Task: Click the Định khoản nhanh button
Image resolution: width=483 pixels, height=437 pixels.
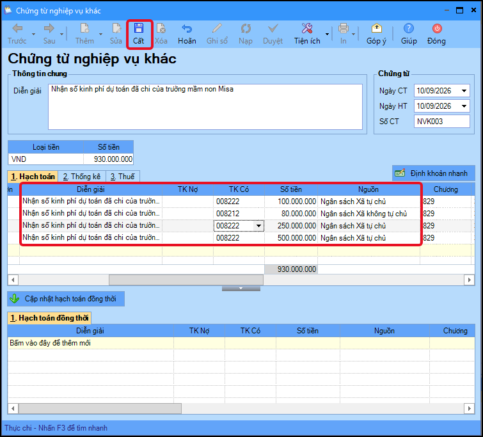Action: pyautogui.click(x=433, y=173)
